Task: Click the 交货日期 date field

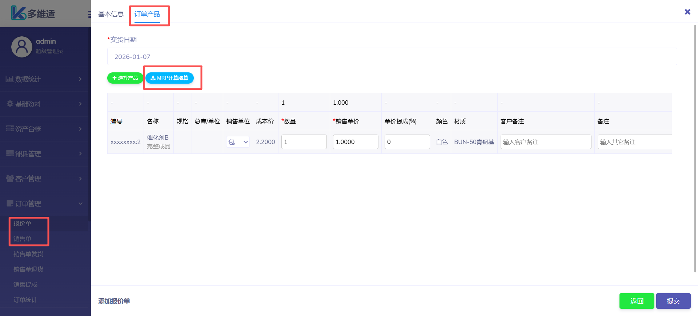Action: [x=392, y=57]
